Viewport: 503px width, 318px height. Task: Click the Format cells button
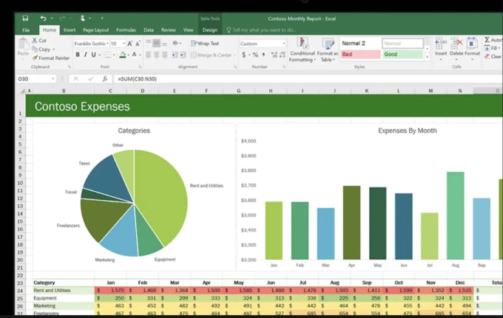[x=472, y=49]
